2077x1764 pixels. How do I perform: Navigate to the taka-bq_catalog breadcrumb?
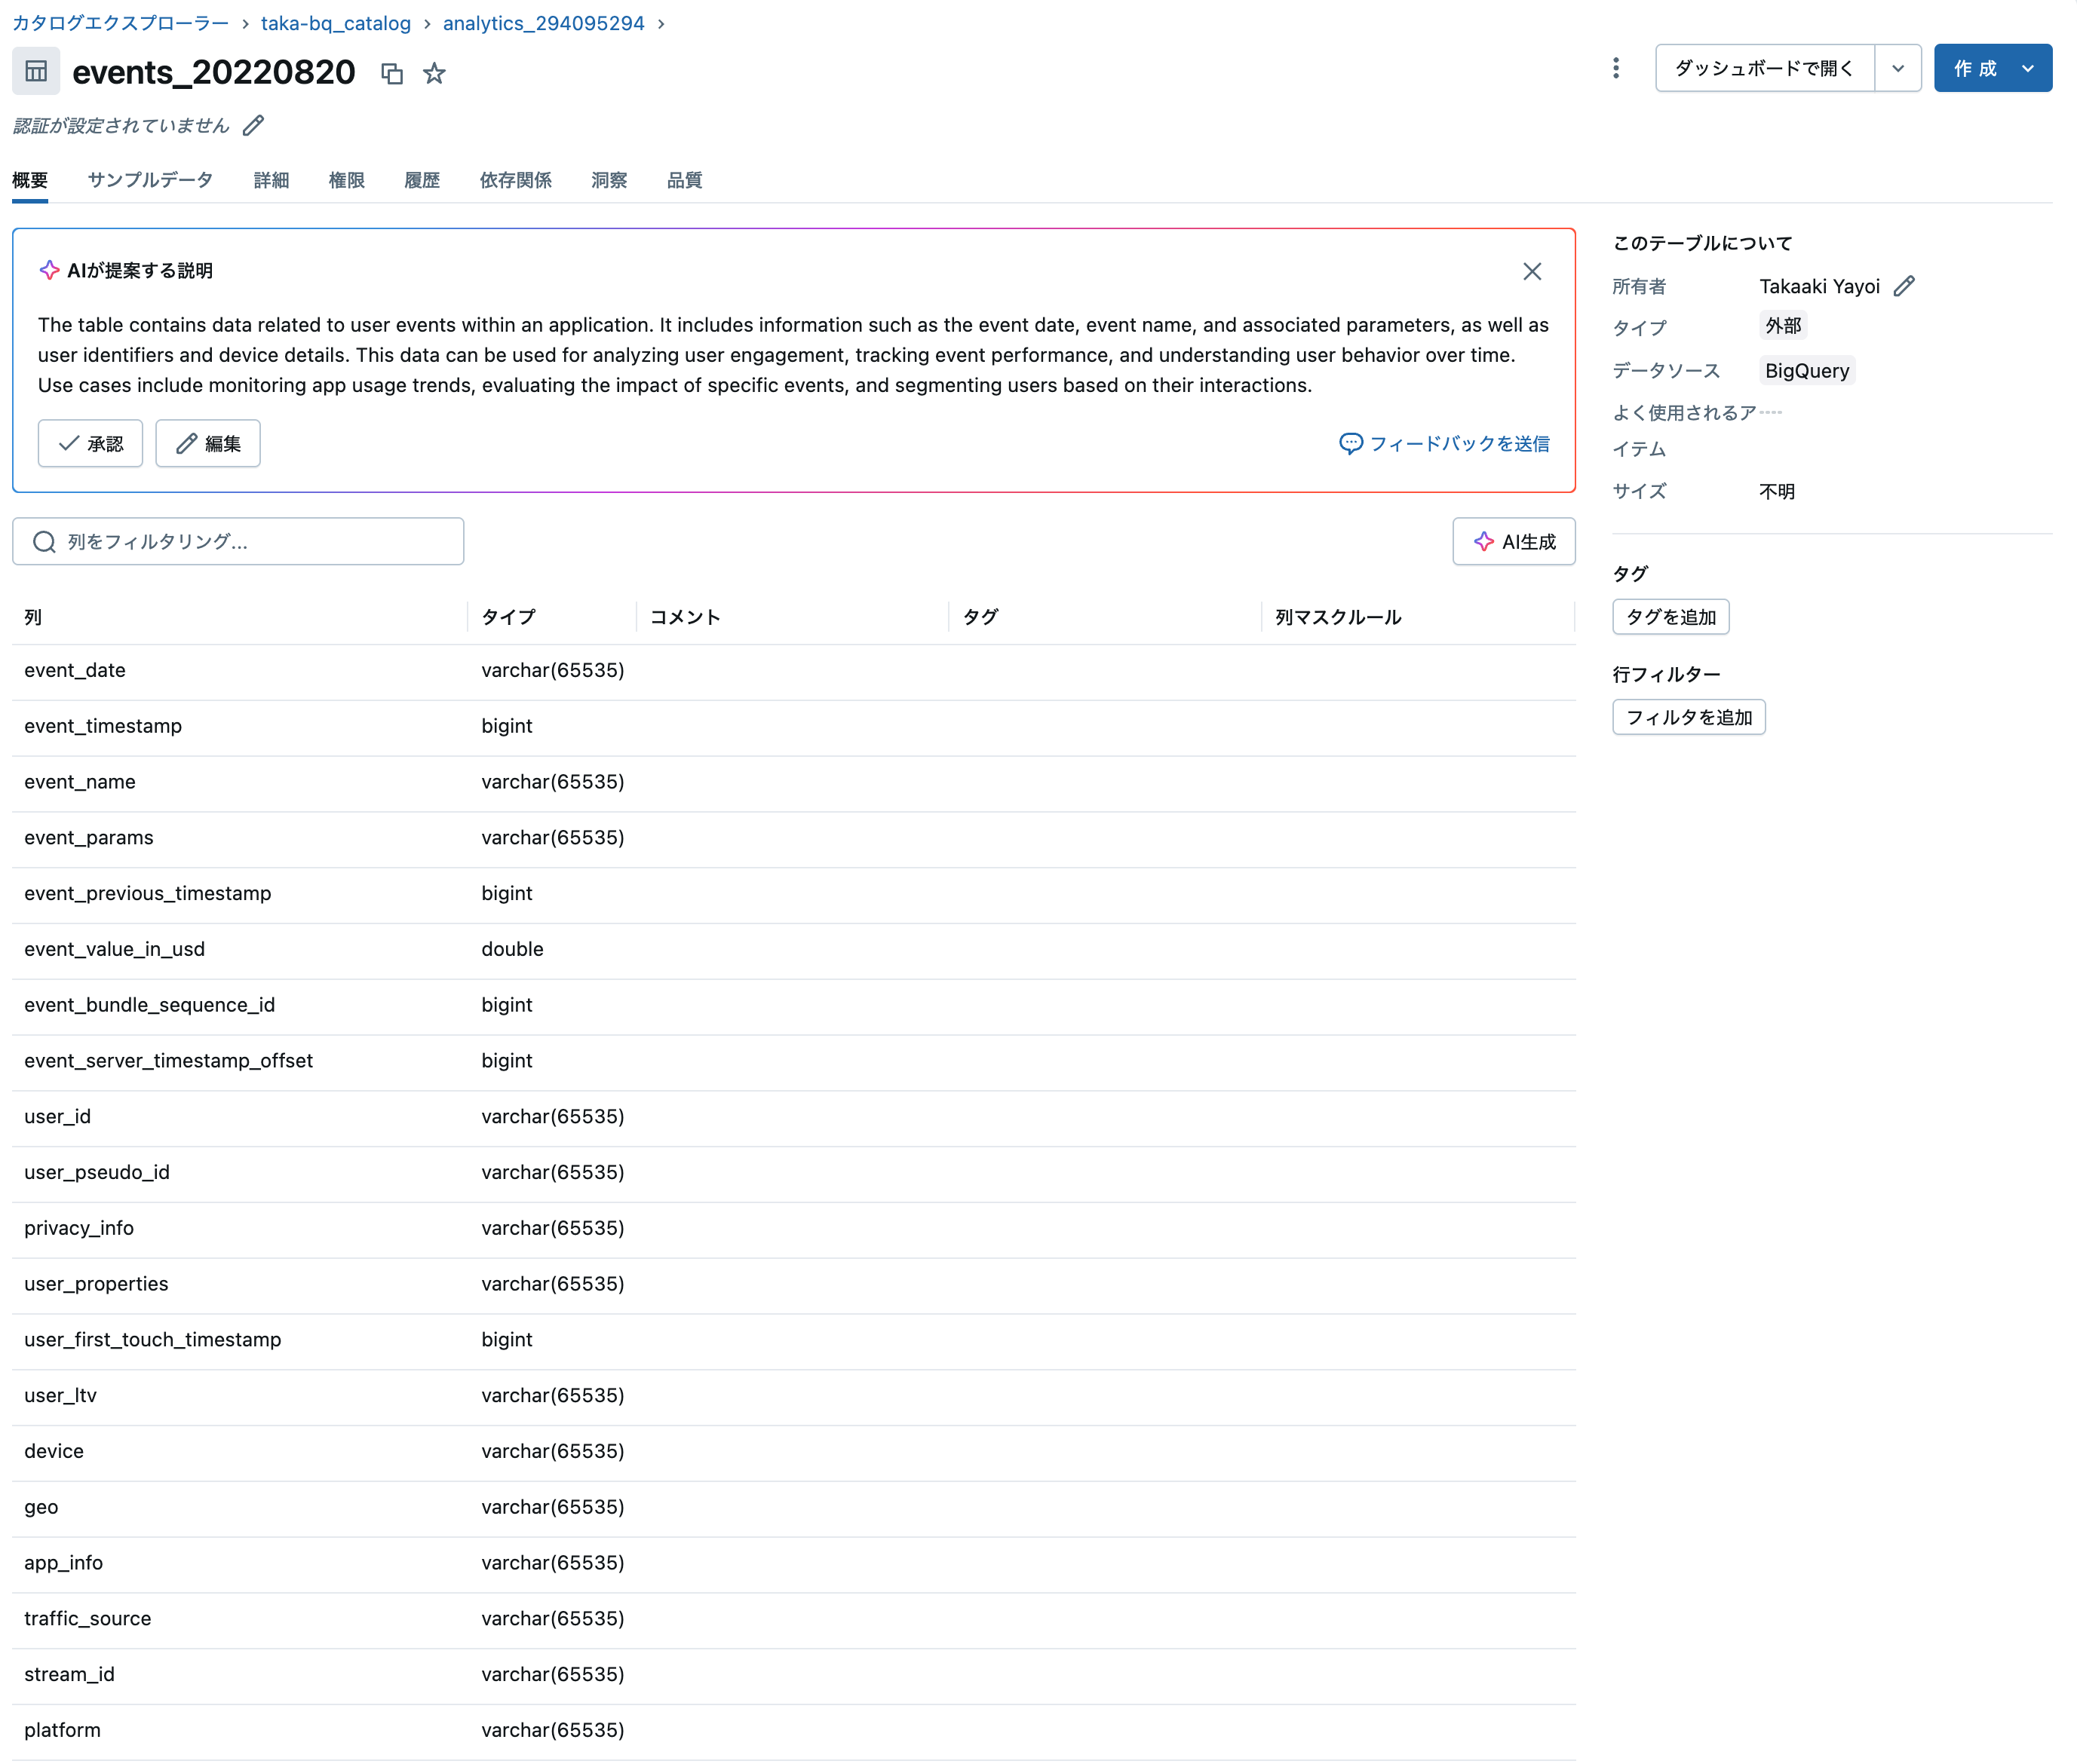[x=336, y=23]
